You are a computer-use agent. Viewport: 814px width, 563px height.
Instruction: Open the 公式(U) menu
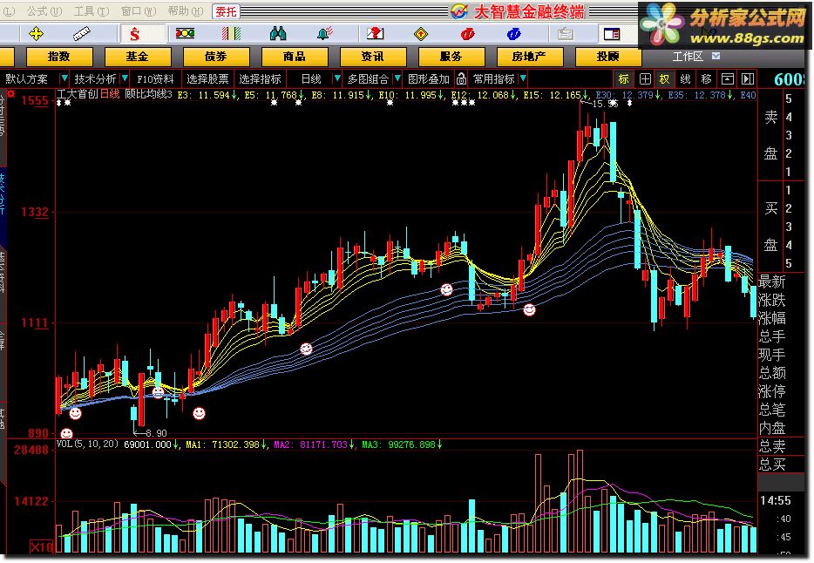pos(44,11)
